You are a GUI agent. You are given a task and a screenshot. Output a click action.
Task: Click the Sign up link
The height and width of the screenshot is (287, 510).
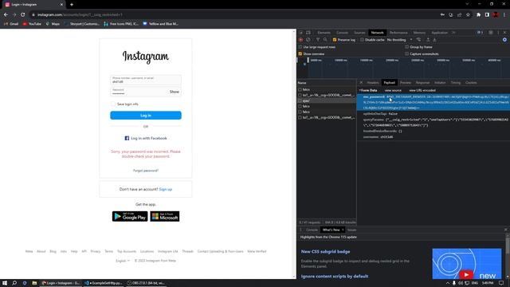coord(166,190)
